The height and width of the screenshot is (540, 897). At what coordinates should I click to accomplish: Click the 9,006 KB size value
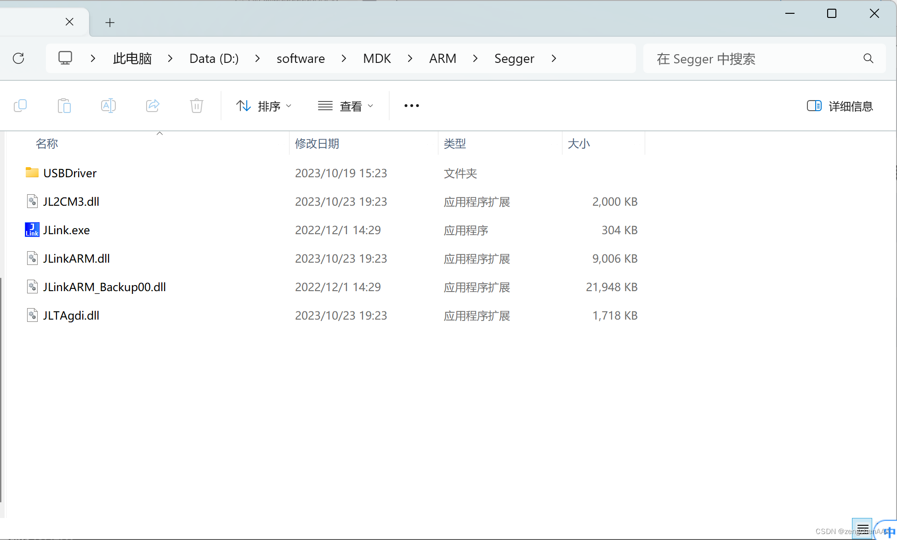(x=615, y=259)
